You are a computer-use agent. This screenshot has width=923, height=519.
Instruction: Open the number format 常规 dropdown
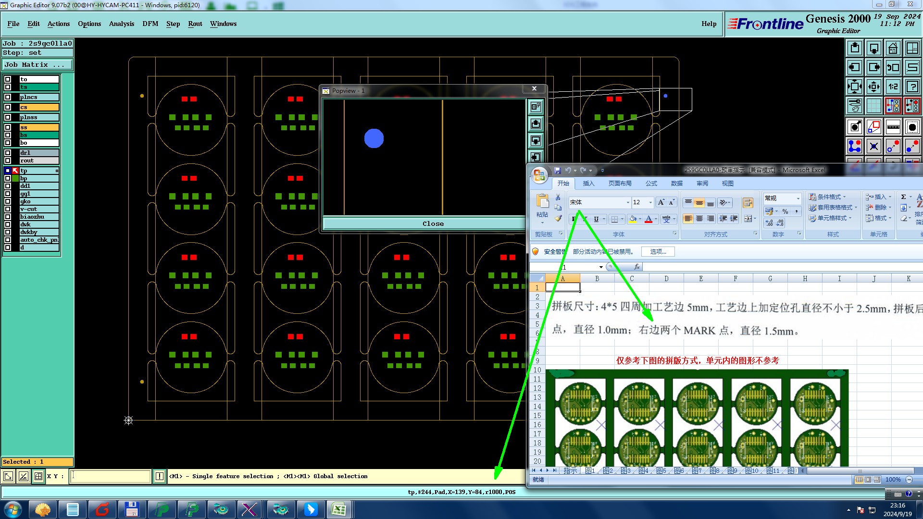(798, 198)
